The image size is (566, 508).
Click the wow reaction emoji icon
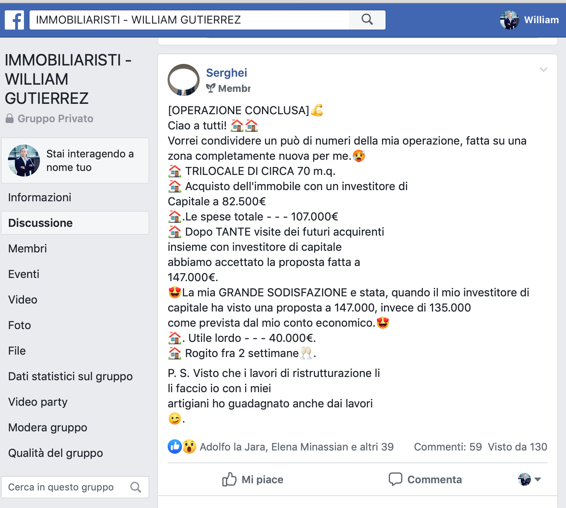189,446
